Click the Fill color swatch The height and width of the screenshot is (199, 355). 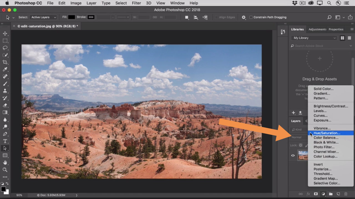72,17
